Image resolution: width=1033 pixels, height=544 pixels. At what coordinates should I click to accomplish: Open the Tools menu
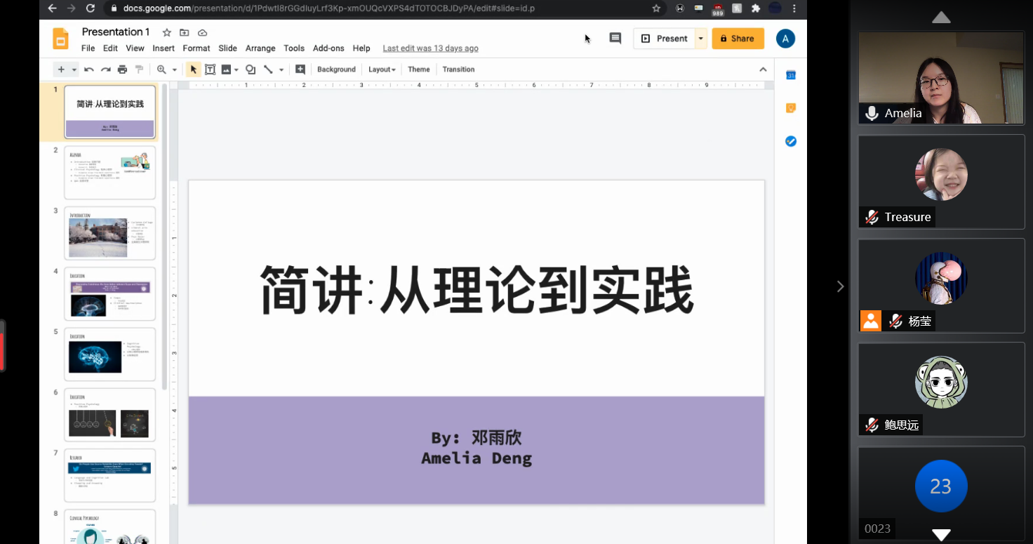pyautogui.click(x=294, y=48)
